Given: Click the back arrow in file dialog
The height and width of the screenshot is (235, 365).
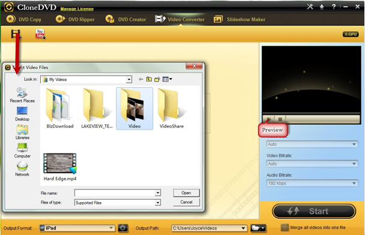Looking at the screenshot, I should tap(141, 79).
